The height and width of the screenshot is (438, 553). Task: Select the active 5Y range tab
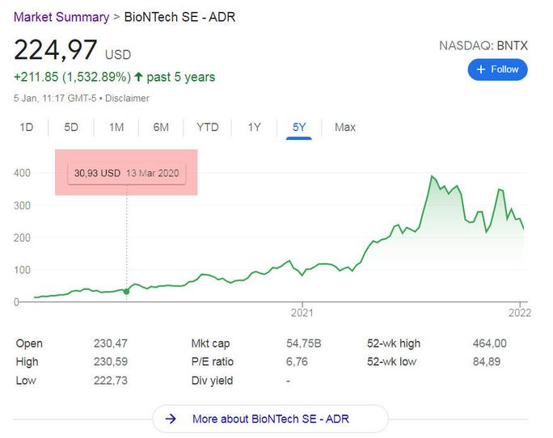pyautogui.click(x=299, y=127)
